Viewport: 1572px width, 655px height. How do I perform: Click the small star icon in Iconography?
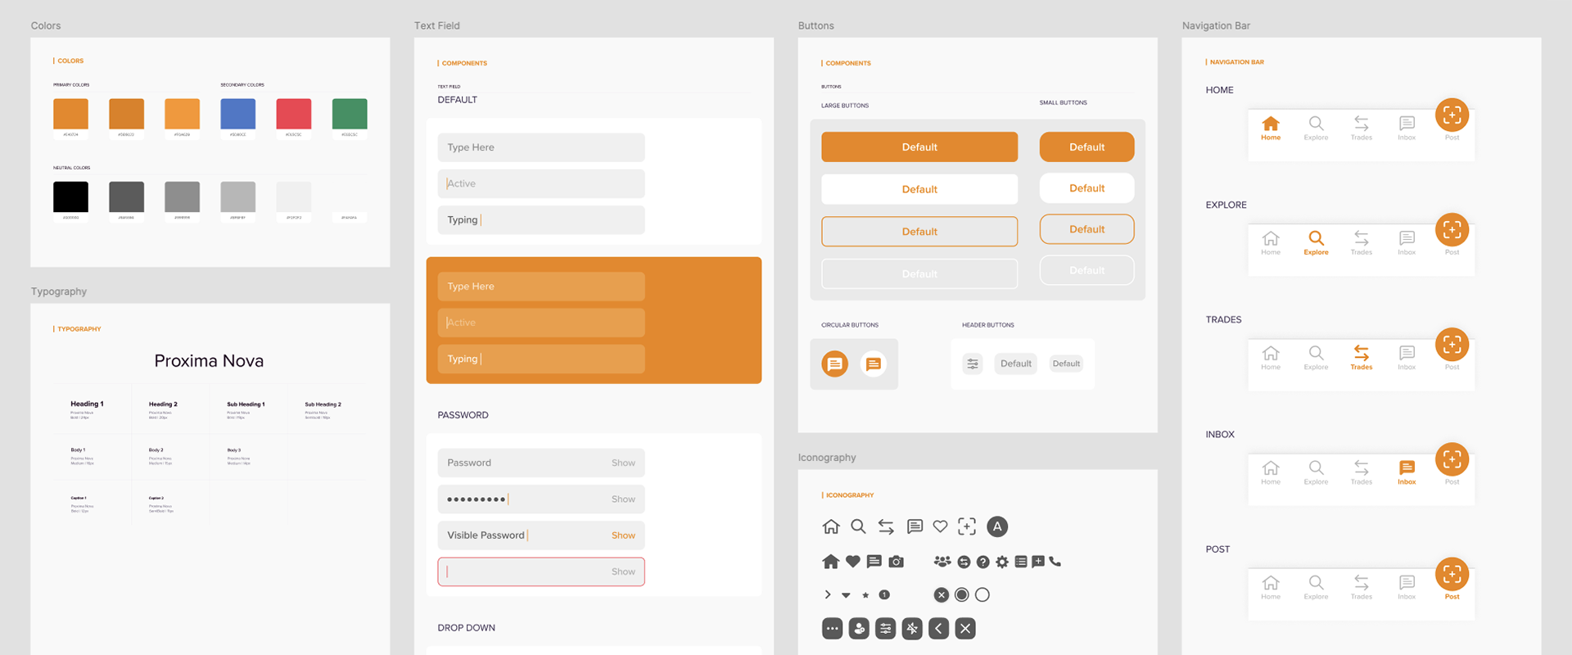tap(865, 595)
